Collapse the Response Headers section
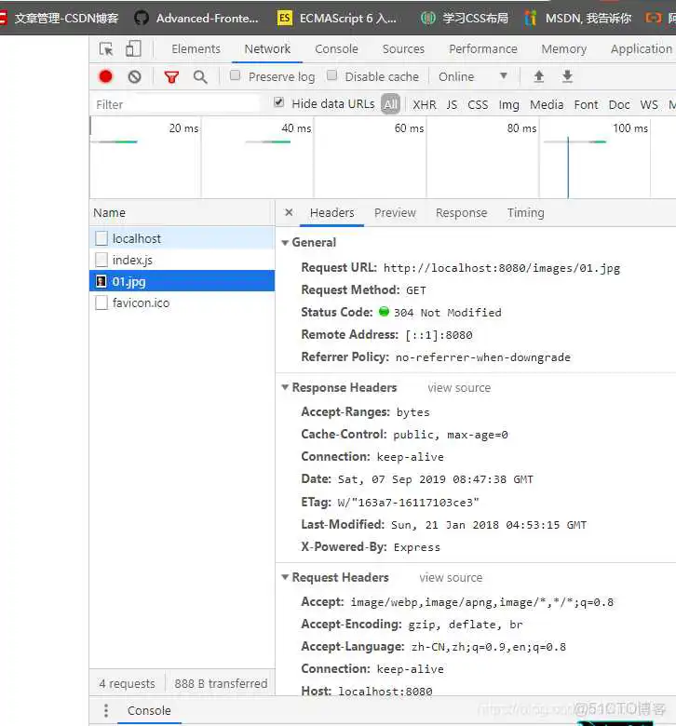This screenshot has width=676, height=726. coord(286,388)
